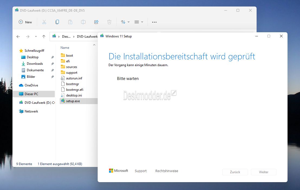Go up one folder level arrow
The width and height of the screenshot is (300, 190).
coord(44,37)
